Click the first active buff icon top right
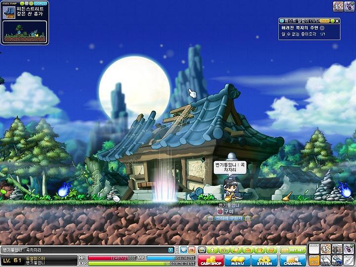 (x=338, y=6)
